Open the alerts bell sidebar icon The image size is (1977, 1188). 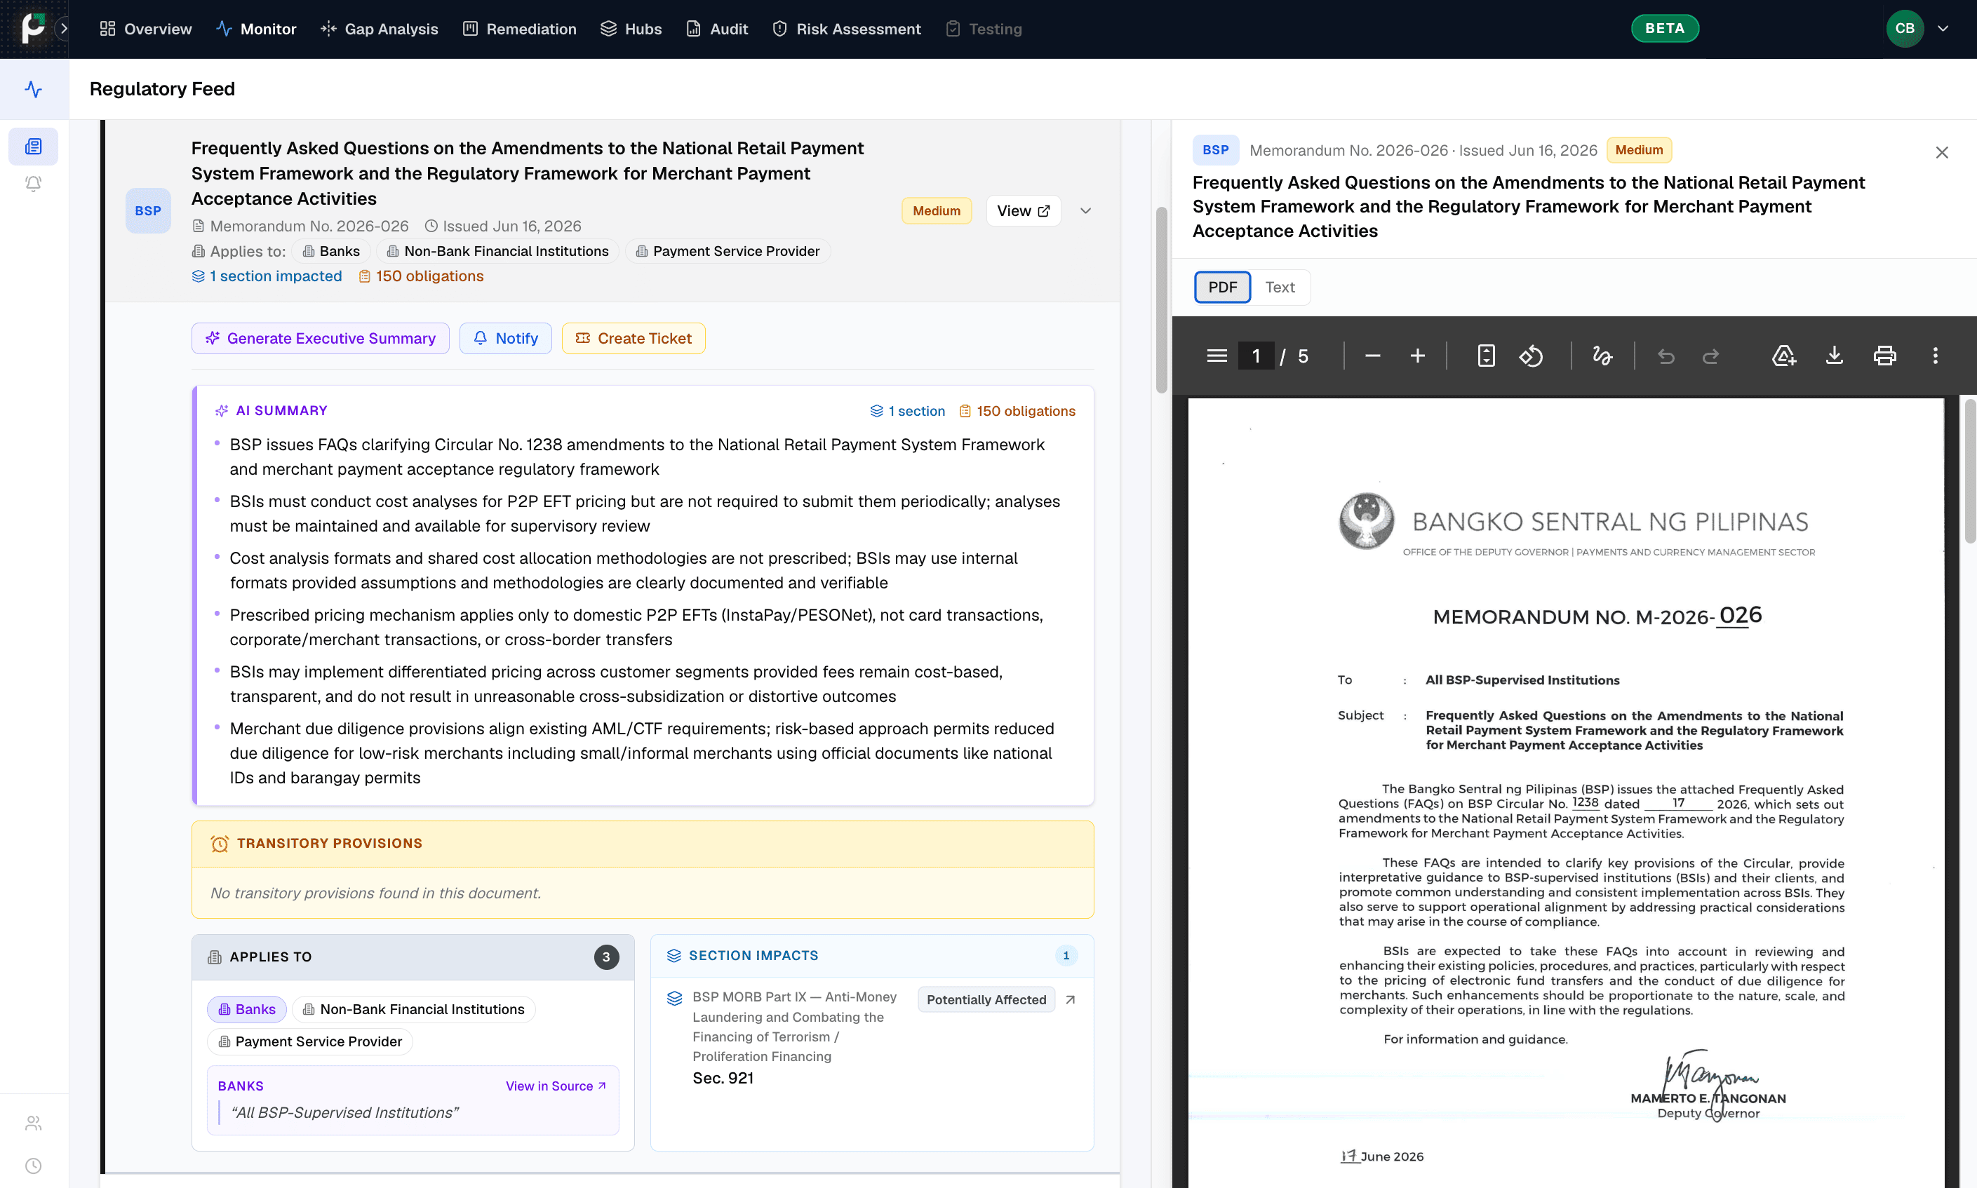34,183
